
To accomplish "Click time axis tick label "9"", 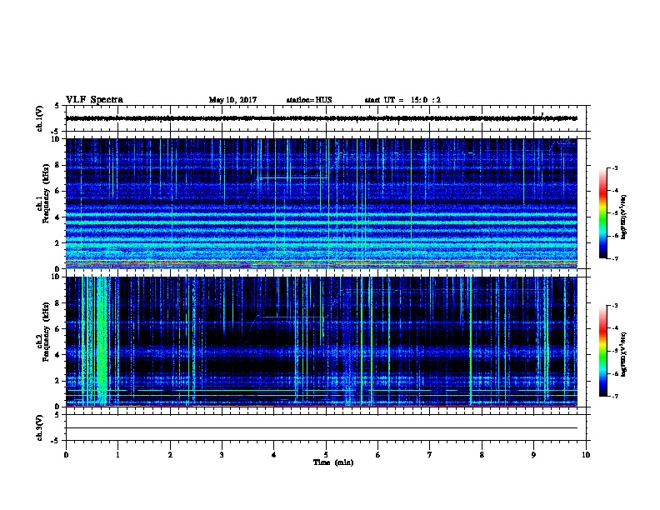I will click(x=533, y=455).
